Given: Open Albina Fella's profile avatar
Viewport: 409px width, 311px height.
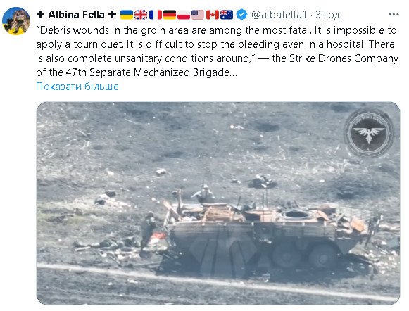Looking at the screenshot, I should pyautogui.click(x=16, y=21).
